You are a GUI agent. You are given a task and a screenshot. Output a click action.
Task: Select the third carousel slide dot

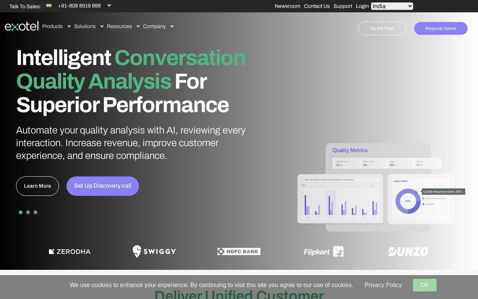35,212
